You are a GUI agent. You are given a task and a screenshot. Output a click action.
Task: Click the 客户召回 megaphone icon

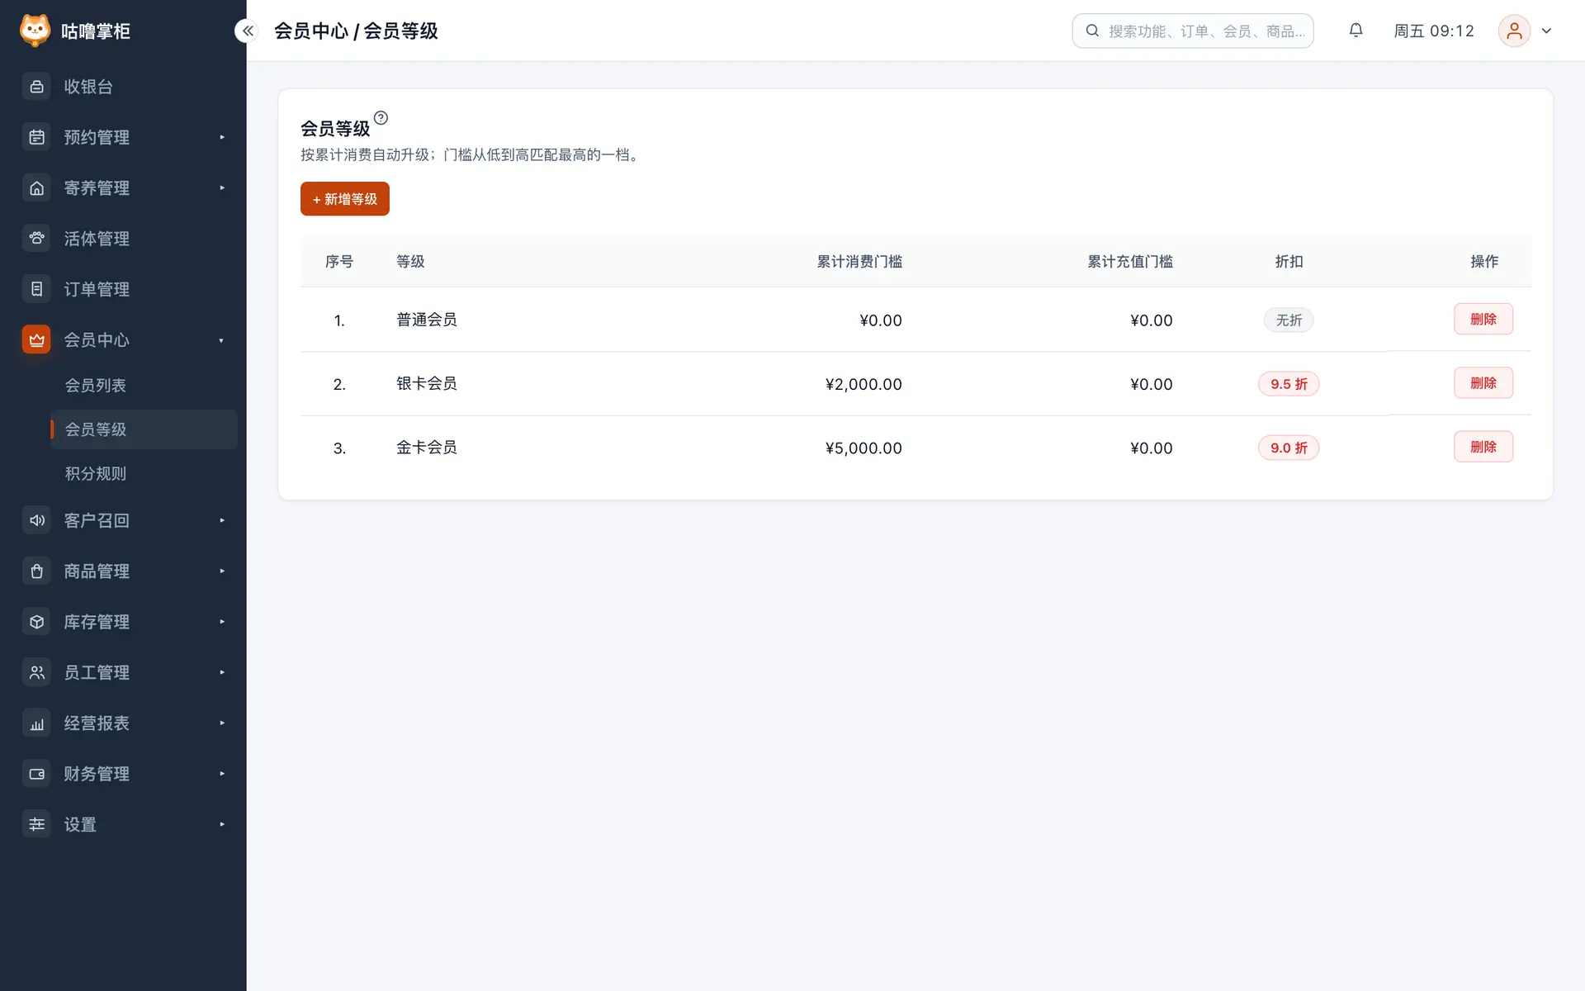[36, 520]
